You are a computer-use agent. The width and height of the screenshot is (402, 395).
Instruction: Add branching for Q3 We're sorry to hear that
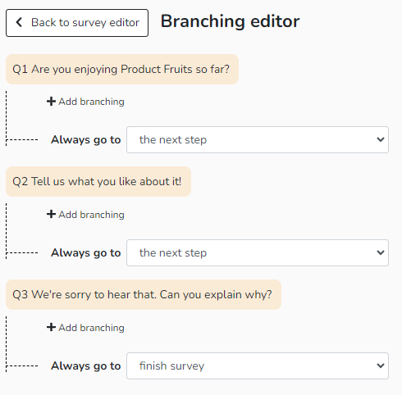click(x=85, y=328)
